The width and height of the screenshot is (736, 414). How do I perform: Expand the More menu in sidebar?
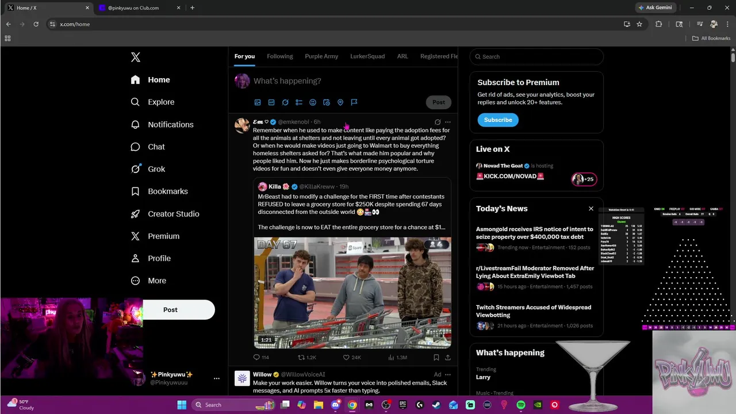(148, 281)
